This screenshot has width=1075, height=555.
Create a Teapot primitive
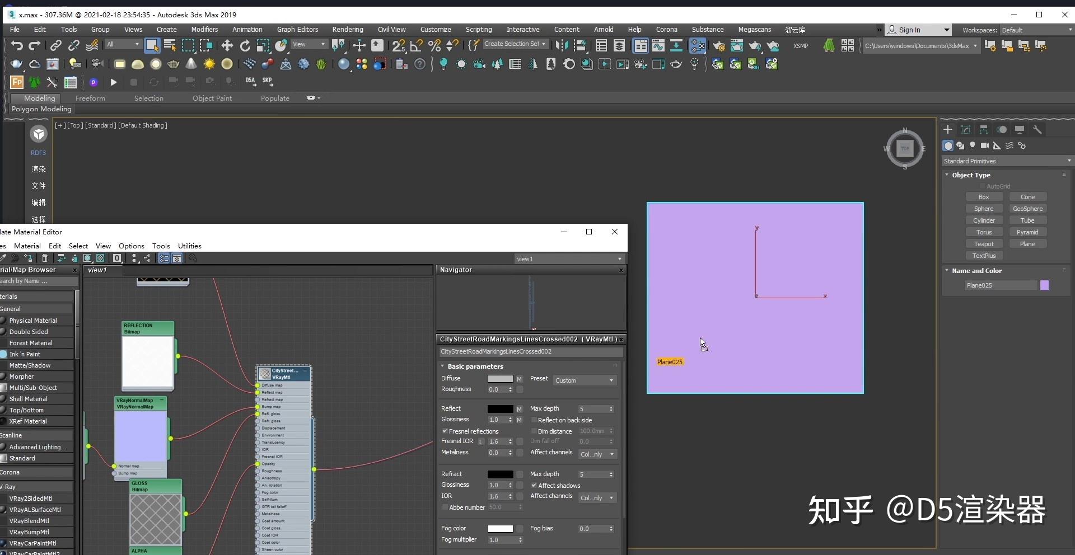tap(984, 244)
